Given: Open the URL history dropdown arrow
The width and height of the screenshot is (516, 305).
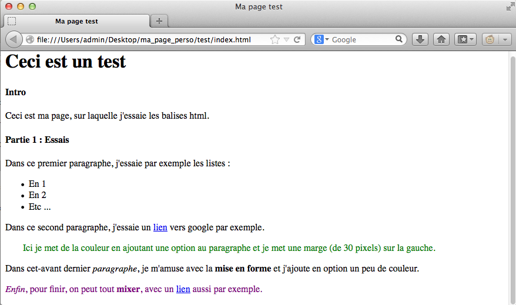Looking at the screenshot, I should 287,40.
